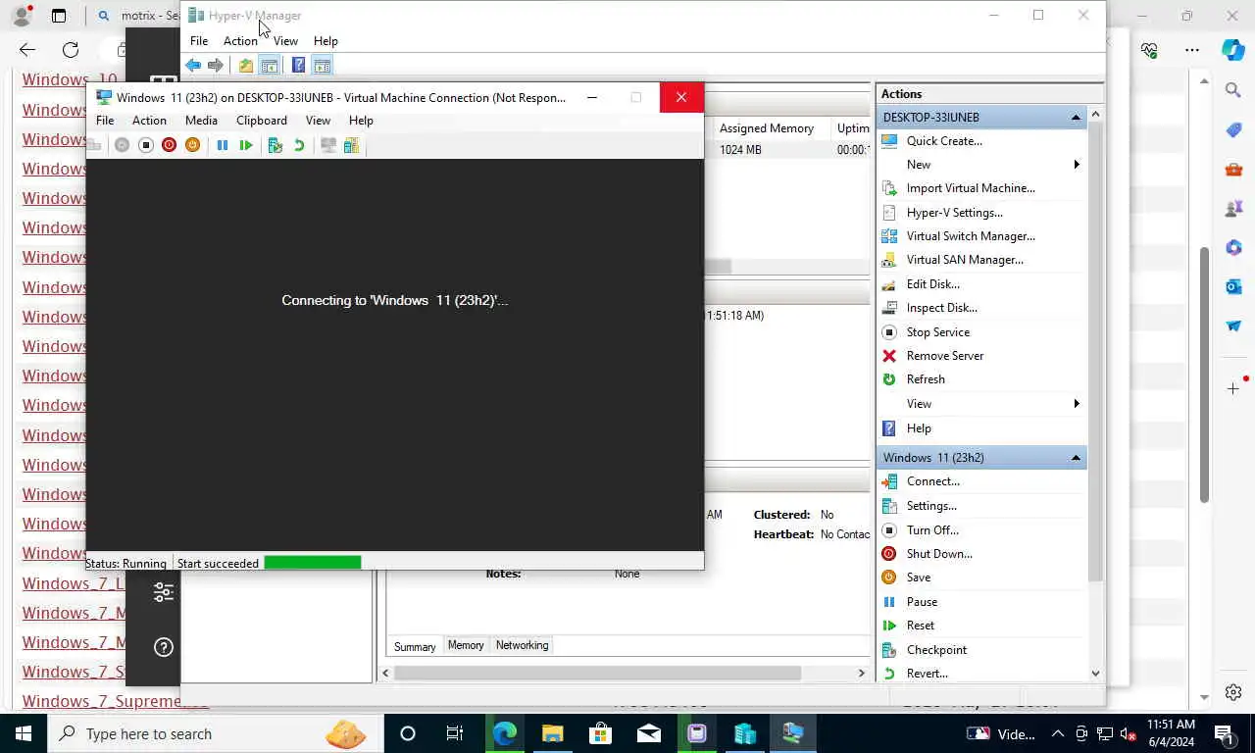The height and width of the screenshot is (753, 1255).
Task: Click Virtual SAN Manager action
Action: click(x=965, y=260)
